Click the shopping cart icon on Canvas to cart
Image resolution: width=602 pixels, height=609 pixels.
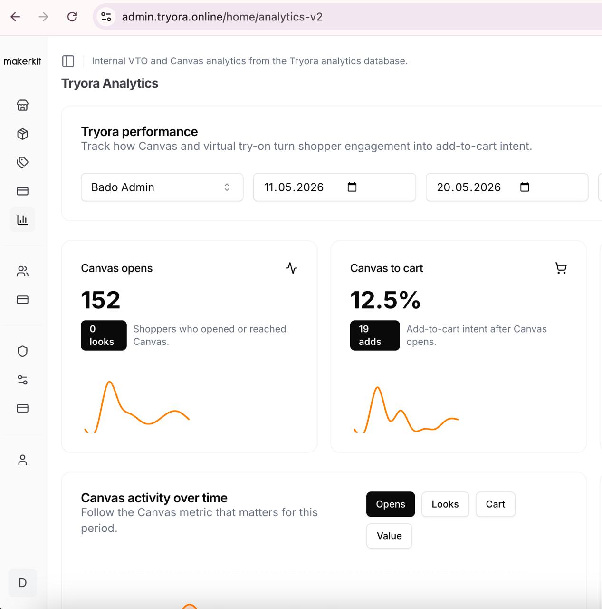click(561, 268)
